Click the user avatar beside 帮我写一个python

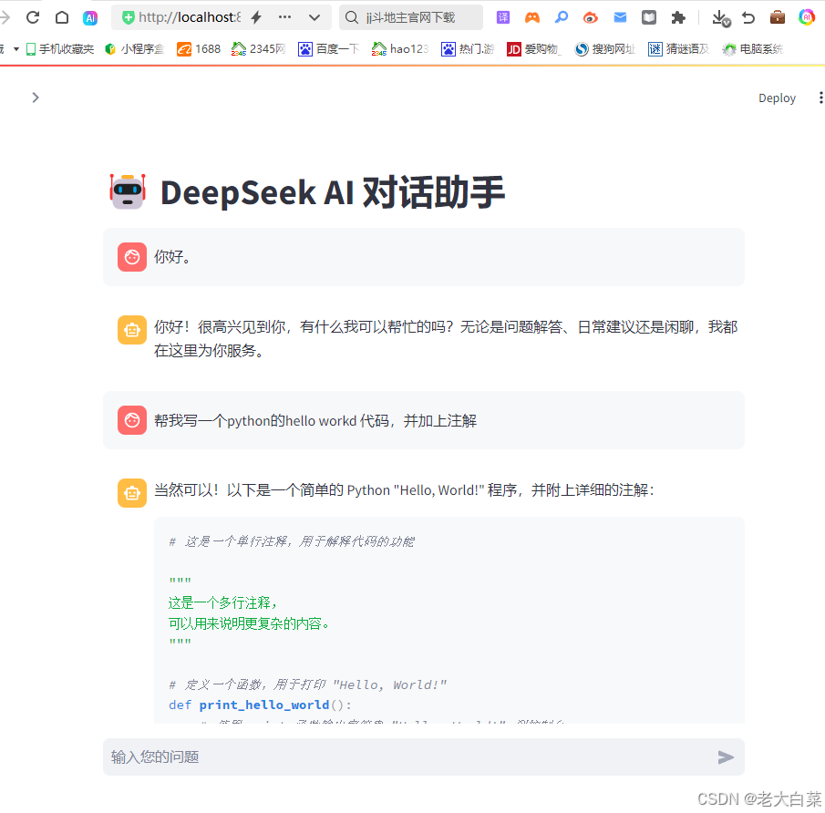click(x=132, y=420)
